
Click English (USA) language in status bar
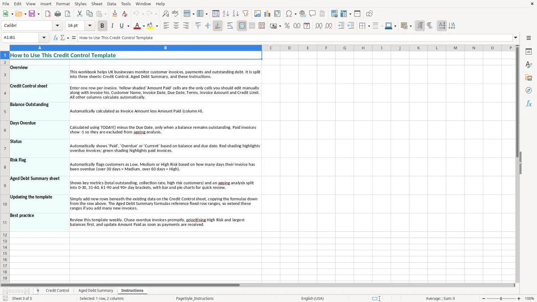[312, 298]
